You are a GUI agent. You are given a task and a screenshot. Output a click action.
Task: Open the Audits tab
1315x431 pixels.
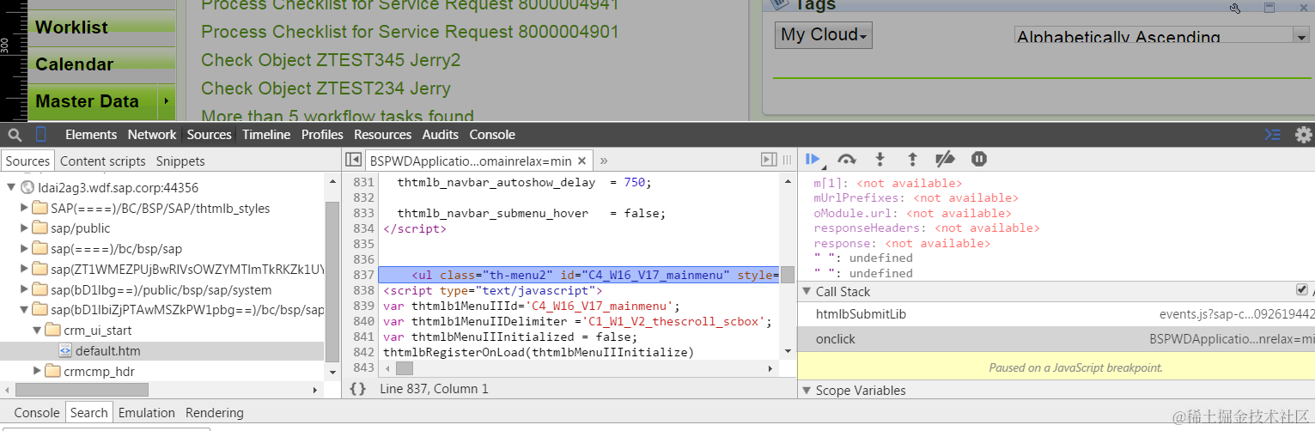[441, 135]
